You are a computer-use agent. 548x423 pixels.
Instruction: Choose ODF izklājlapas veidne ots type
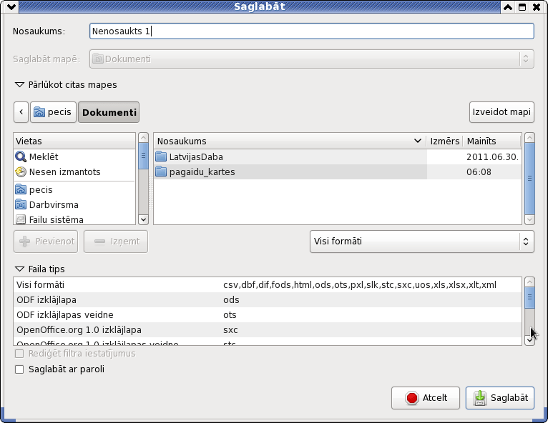pos(268,315)
